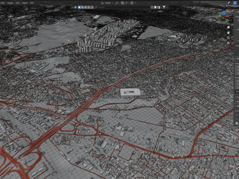
Task: Toggle snapping with the magnet icon
Action: click(122, 3)
